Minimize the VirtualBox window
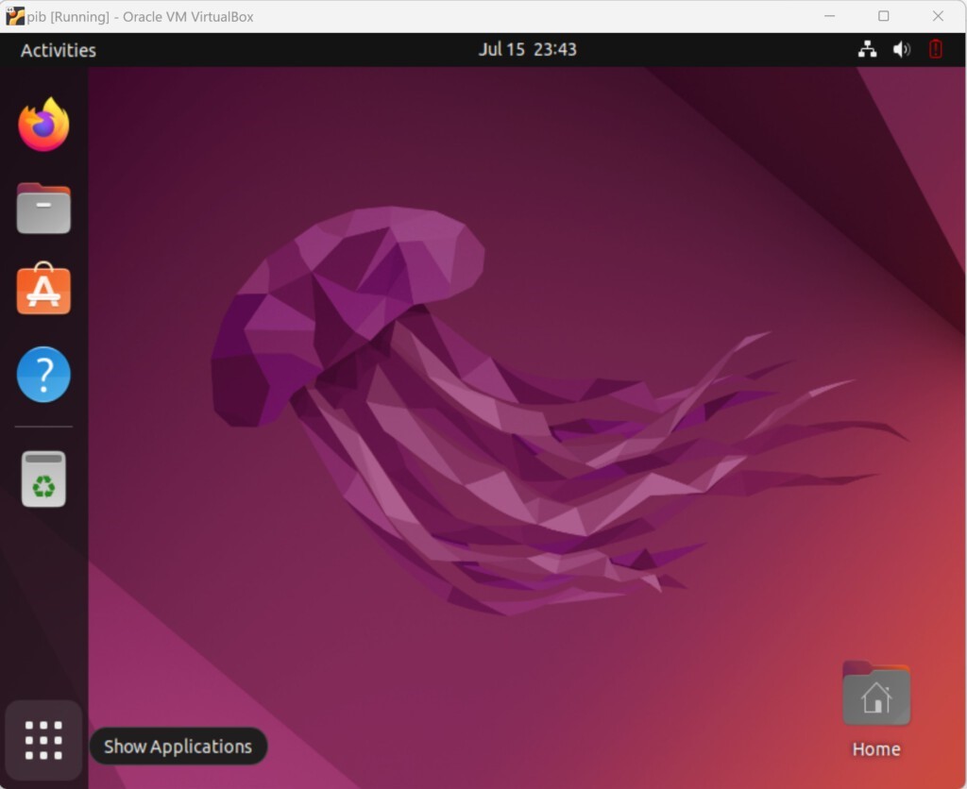This screenshot has height=789, width=967. [829, 16]
